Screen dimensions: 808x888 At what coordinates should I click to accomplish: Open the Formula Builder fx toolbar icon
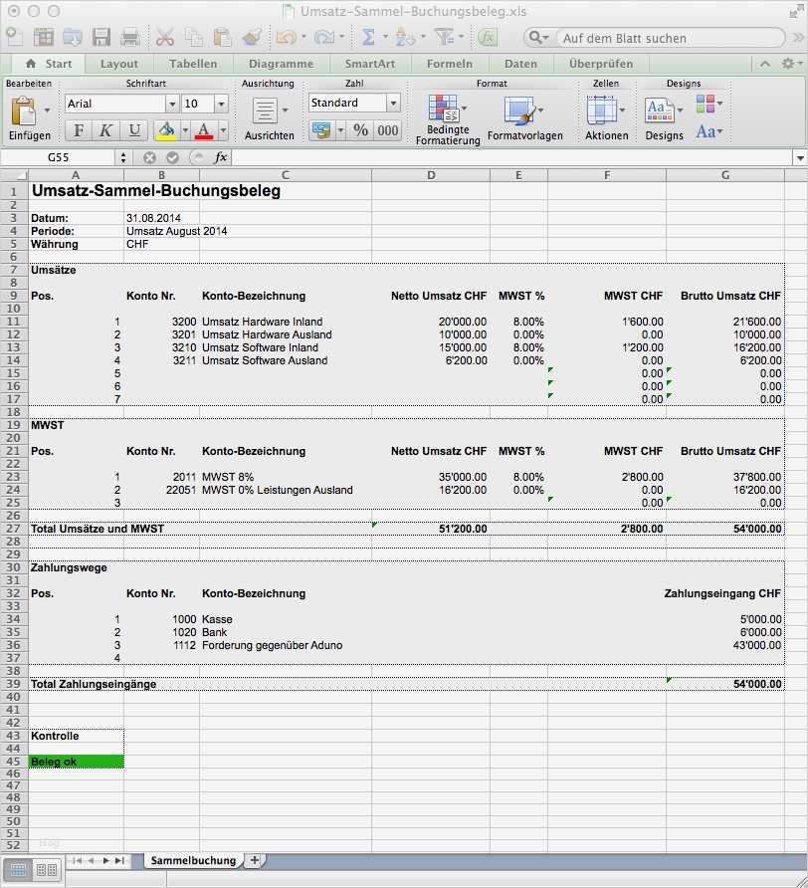click(x=487, y=38)
